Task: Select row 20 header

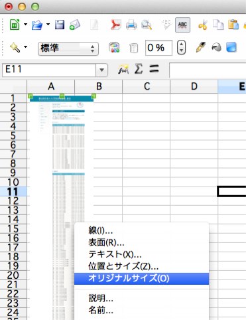Action: point(13,276)
